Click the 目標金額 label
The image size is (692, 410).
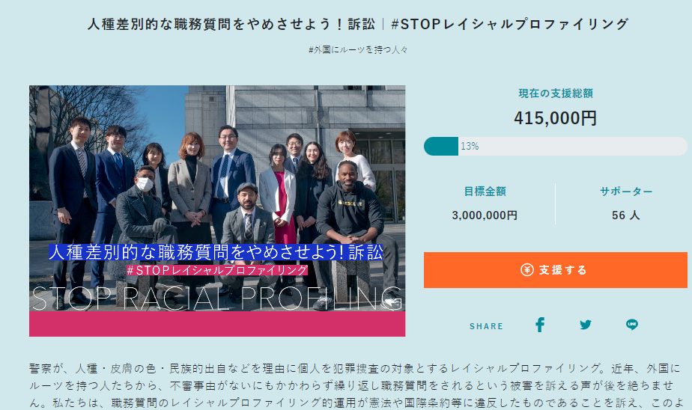tap(485, 192)
